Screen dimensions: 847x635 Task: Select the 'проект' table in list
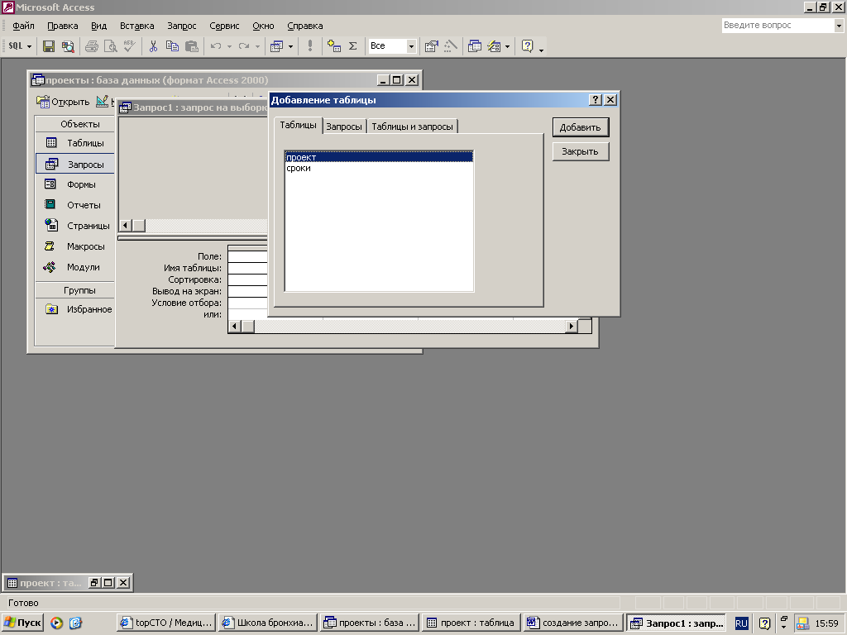[x=379, y=157]
